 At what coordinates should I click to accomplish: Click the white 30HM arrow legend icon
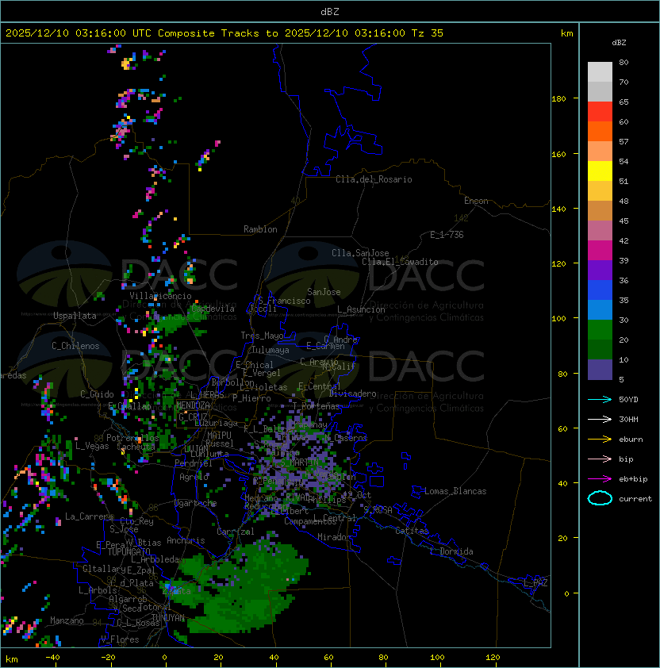point(600,419)
